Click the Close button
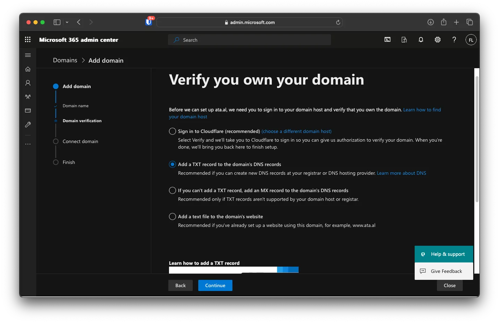This screenshot has height=323, width=499. pos(450,285)
